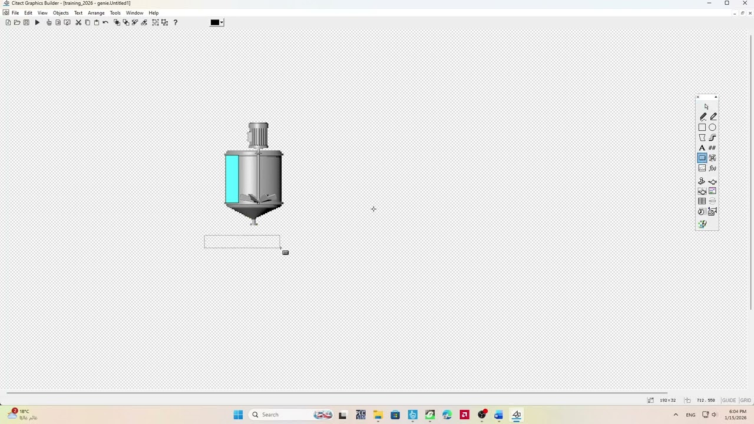754x424 pixels.
Task: Select the clock-styled tool in toolbox
Action: tap(702, 211)
